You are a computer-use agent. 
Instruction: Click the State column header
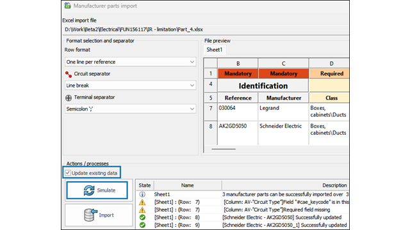[x=145, y=185]
